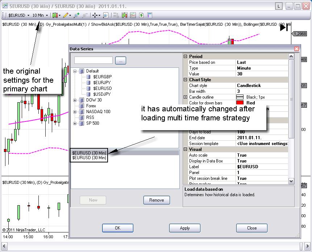Select $EURUSD in instrument tree
Viewport: 312px width, 252px height.
click(102, 88)
